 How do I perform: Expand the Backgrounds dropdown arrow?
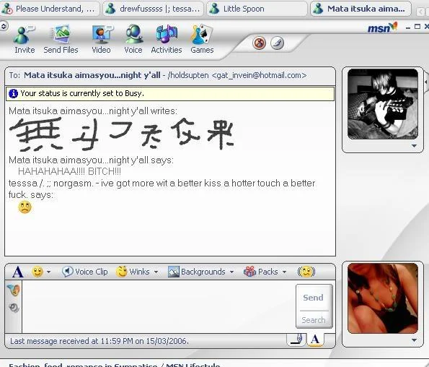click(x=231, y=272)
